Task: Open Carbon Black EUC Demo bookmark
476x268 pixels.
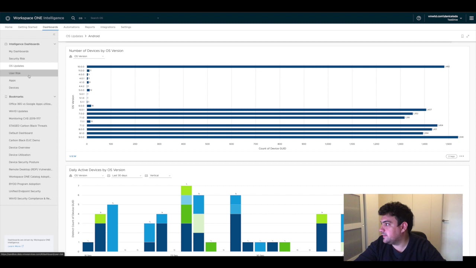Action: [24, 140]
